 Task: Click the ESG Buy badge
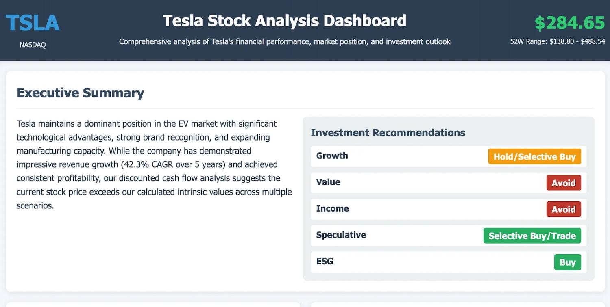coord(567,262)
